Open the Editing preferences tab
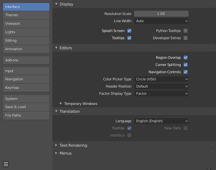216x170 pixels. [26, 41]
